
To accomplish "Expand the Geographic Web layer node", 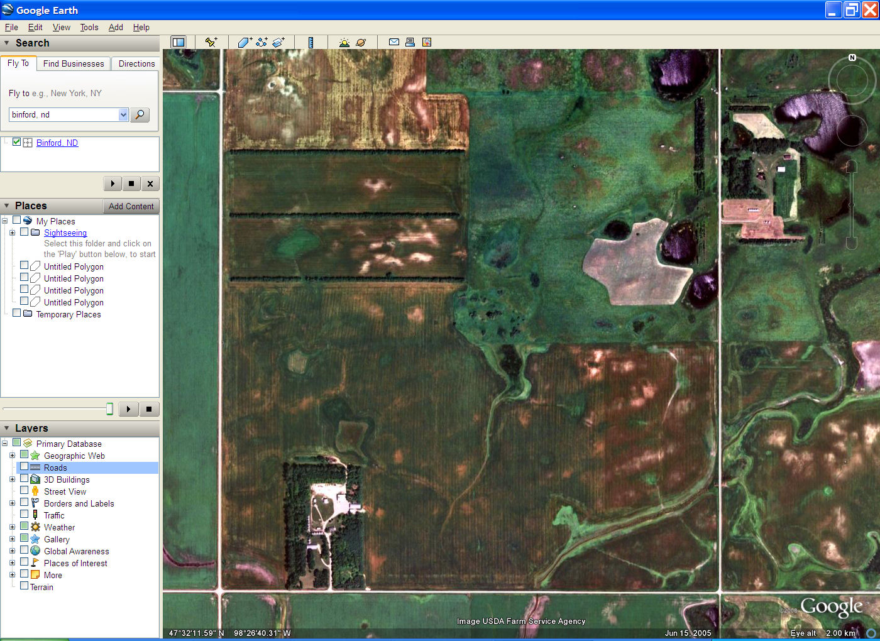I will 12,456.
